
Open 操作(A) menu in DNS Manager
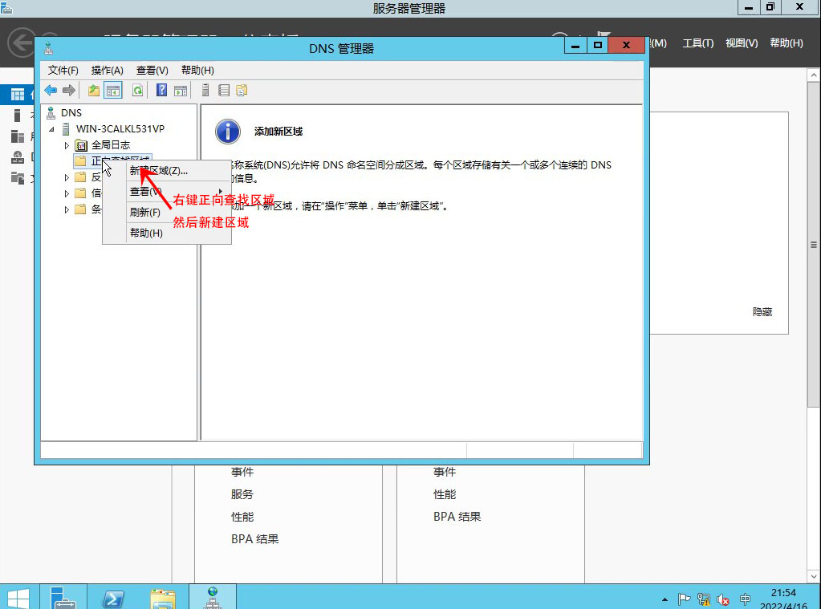click(x=107, y=70)
